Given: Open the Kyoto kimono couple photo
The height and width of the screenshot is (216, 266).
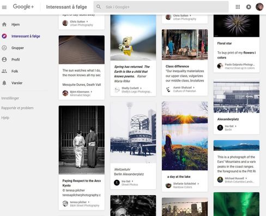Looking at the screenshot, I should (82, 140).
